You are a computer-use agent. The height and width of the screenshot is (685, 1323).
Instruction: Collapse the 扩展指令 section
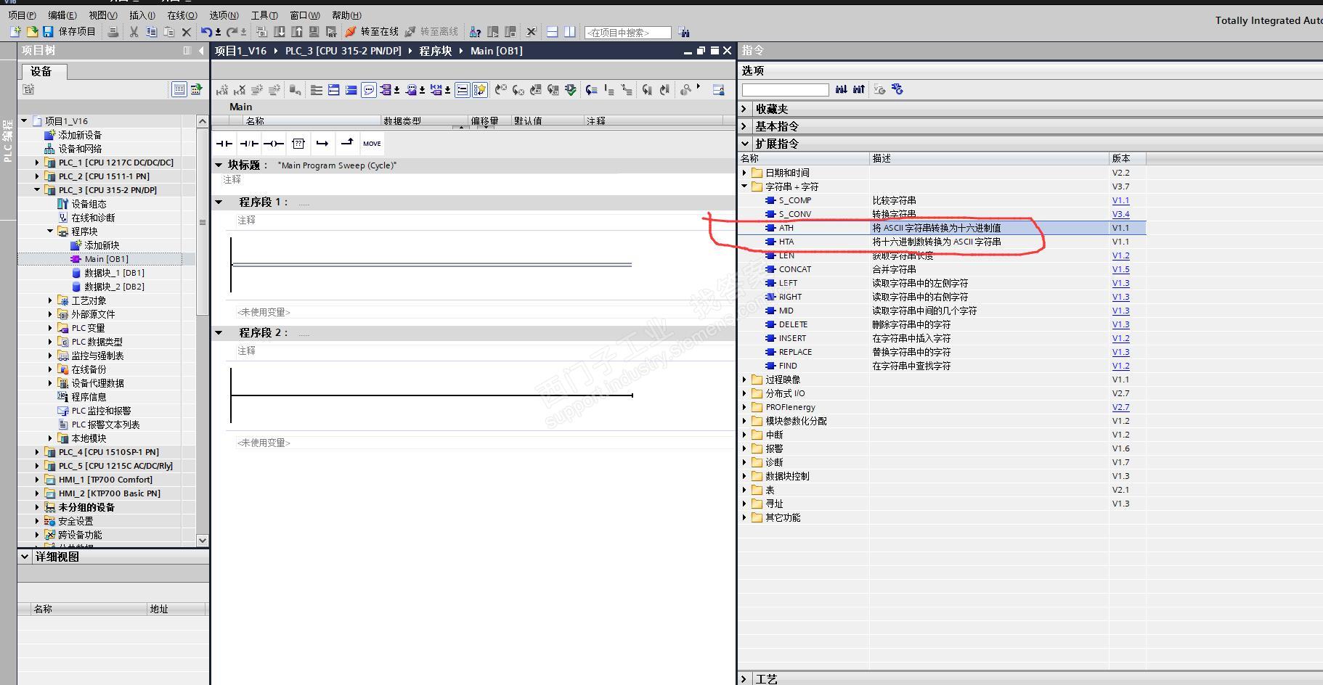point(744,144)
